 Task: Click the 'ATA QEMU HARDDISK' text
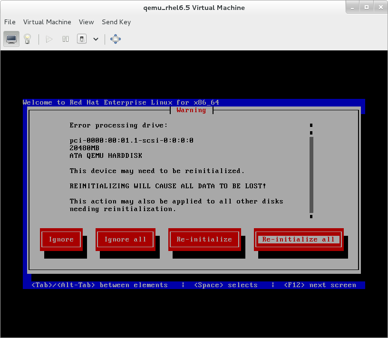pos(106,155)
